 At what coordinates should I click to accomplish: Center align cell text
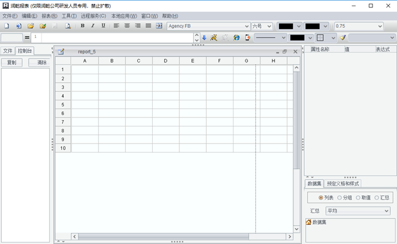(127, 26)
